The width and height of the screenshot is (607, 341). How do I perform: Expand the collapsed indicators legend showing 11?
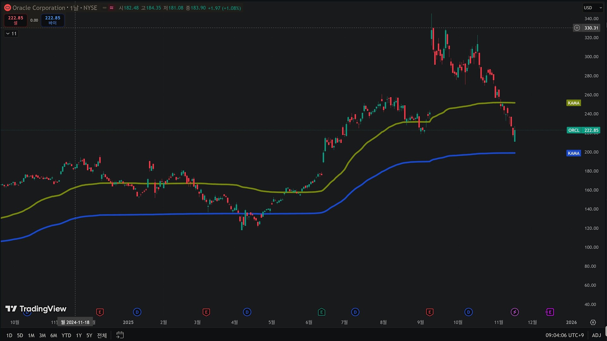[11, 33]
